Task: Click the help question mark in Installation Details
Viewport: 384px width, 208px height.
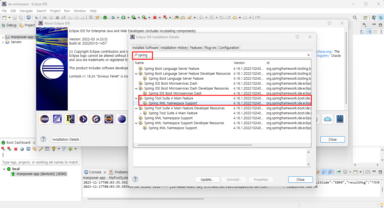Action: click(x=135, y=179)
